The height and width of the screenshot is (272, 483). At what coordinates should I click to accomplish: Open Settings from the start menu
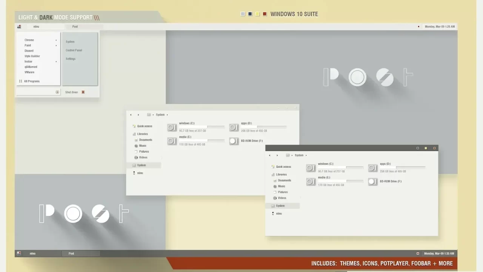[x=71, y=59]
